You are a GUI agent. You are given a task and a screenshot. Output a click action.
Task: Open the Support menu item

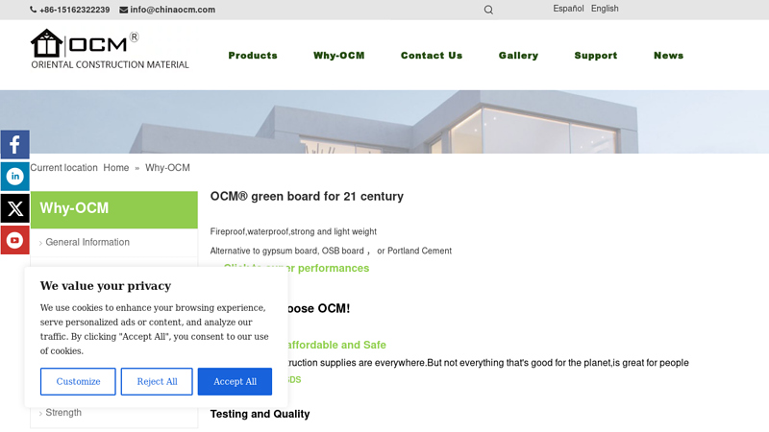[596, 56]
